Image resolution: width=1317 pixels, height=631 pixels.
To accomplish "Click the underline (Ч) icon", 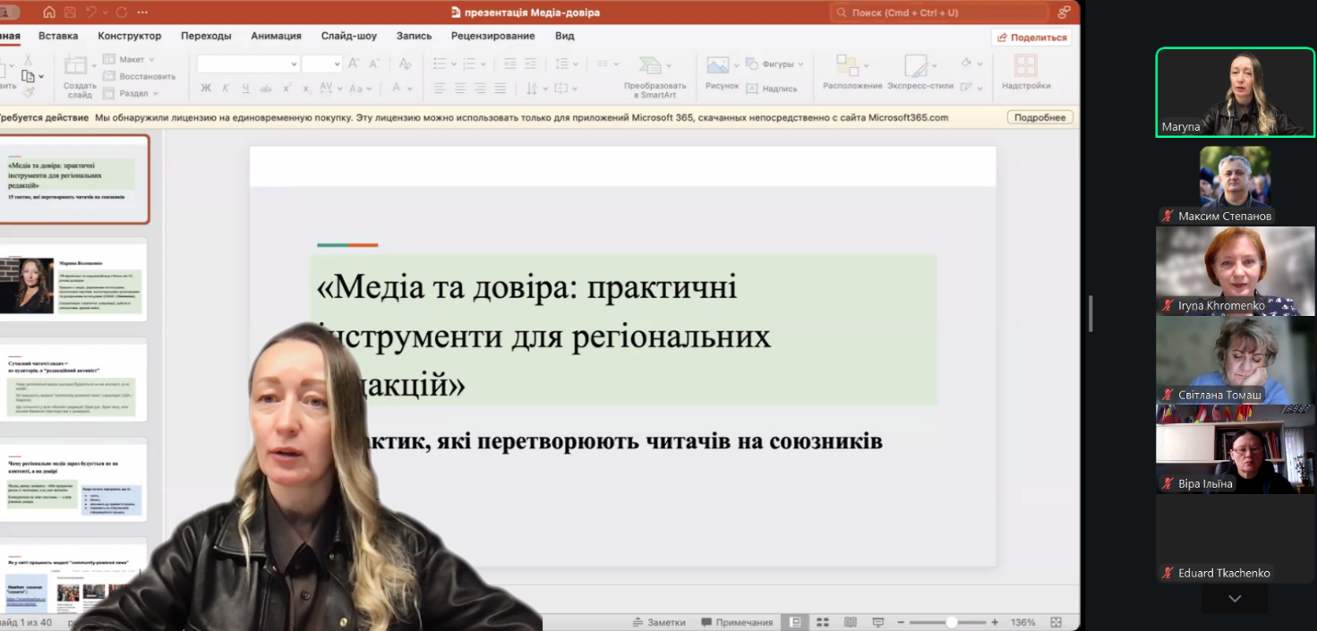I will point(245,88).
